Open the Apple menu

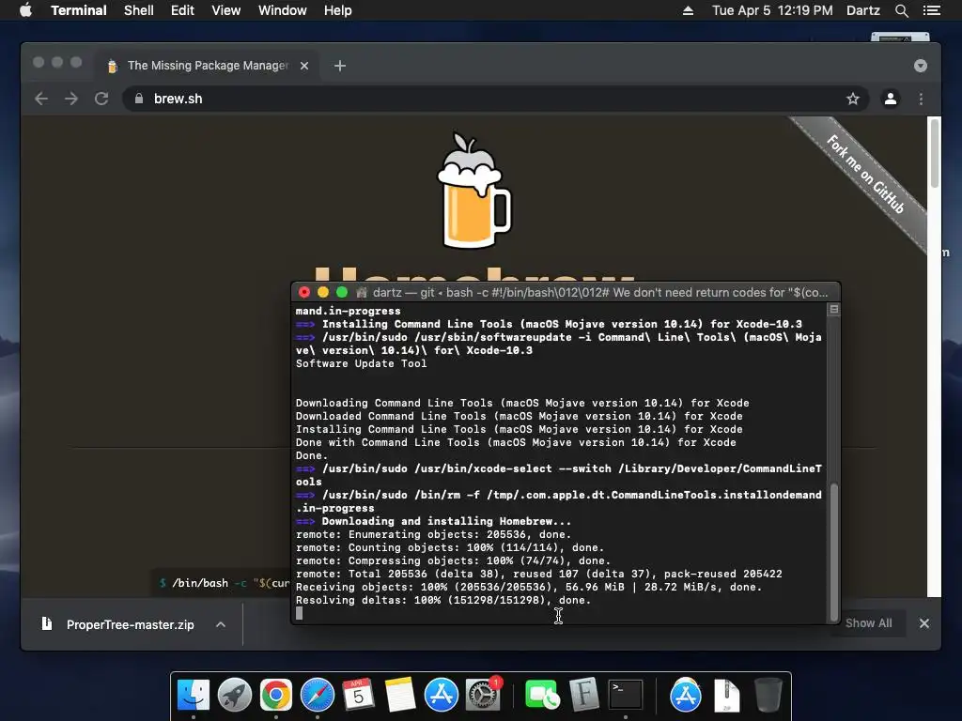[25, 10]
